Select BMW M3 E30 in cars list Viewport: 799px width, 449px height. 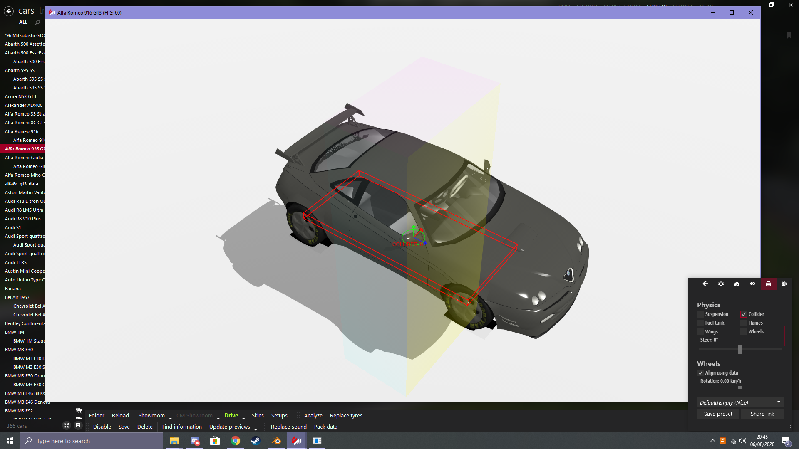tap(19, 350)
